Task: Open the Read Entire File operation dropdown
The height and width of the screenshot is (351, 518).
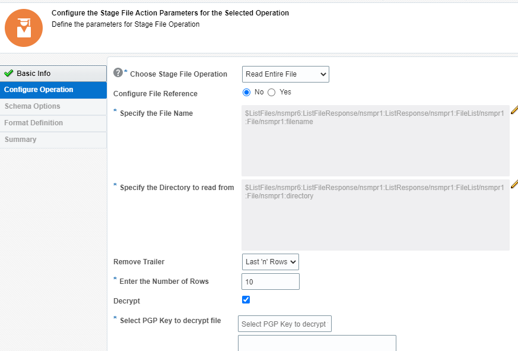Action: pos(285,74)
